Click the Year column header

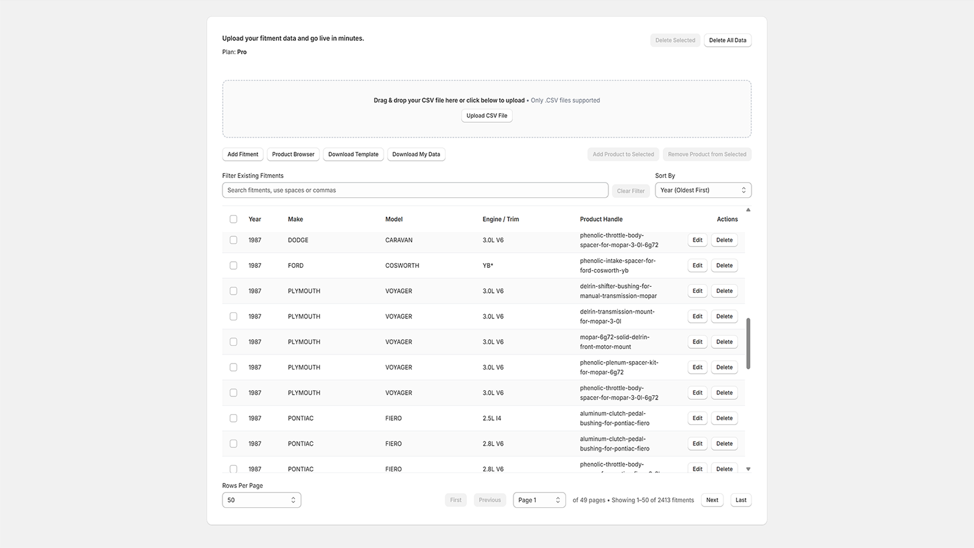tap(254, 219)
